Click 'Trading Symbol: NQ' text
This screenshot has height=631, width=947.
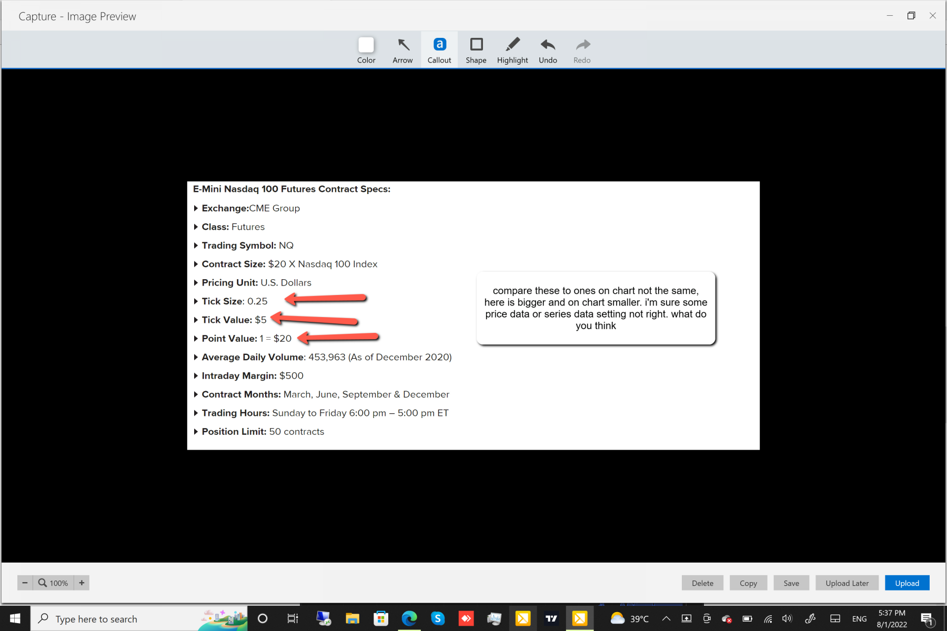click(x=247, y=246)
